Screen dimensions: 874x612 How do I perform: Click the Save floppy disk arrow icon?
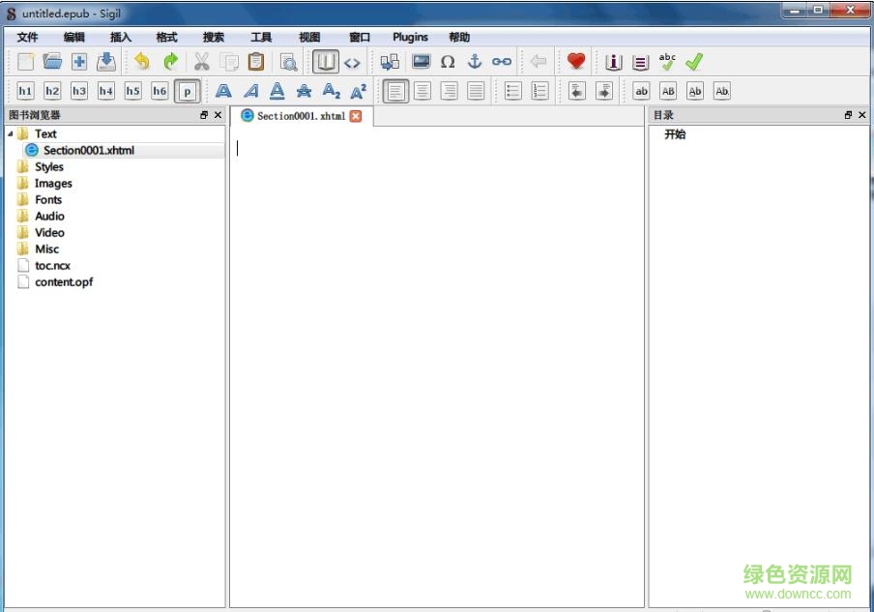(x=106, y=62)
